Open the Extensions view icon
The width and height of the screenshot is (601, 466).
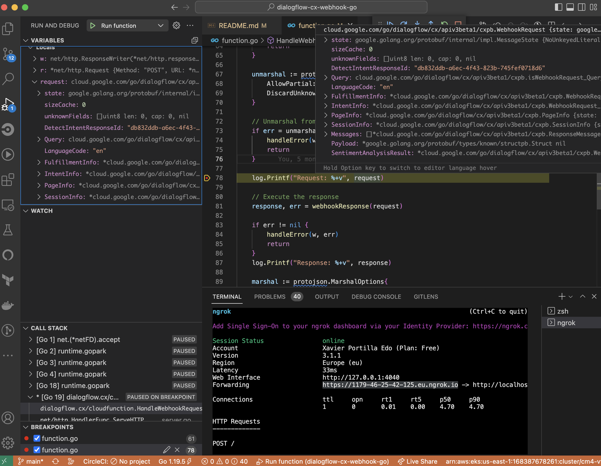[x=8, y=180]
